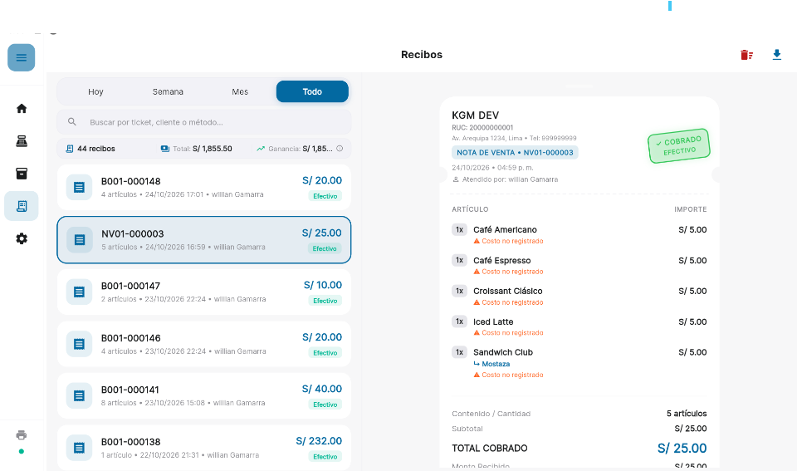Click the Croissant Clásico item name
The image size is (797, 471).
pos(508,291)
